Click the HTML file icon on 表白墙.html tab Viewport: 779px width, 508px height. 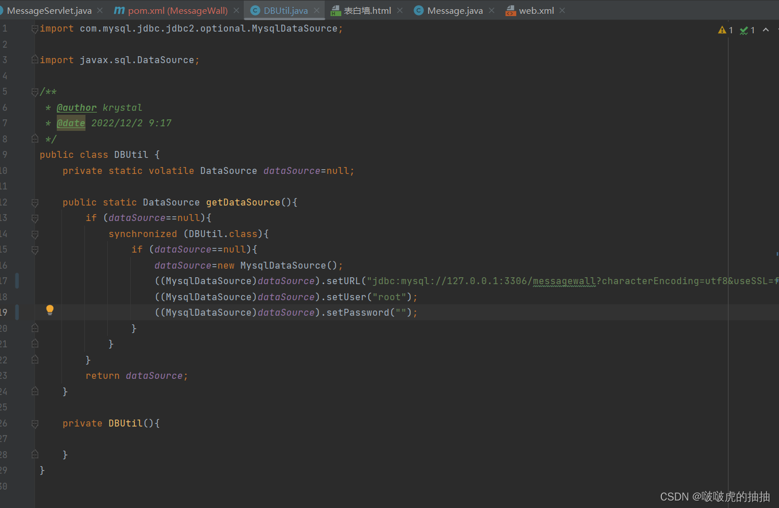[x=336, y=10]
